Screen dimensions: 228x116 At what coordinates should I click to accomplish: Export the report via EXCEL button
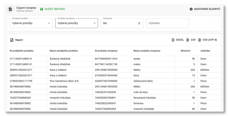click(178, 40)
